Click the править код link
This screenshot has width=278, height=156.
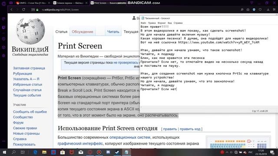coord(190,129)
